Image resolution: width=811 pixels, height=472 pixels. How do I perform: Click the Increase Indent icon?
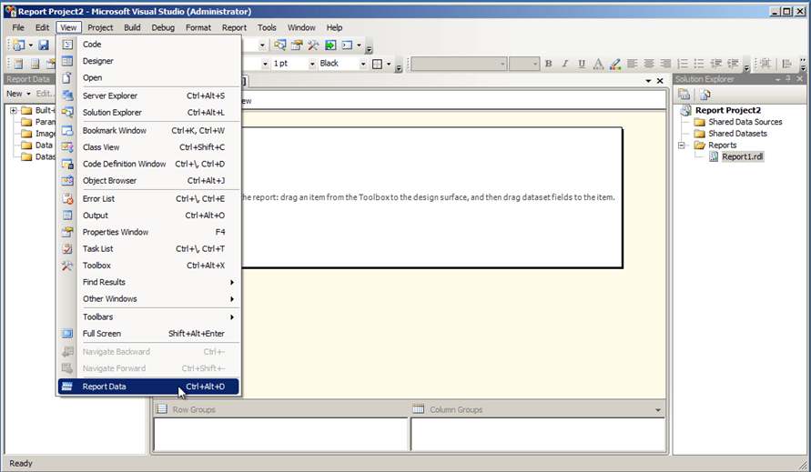click(733, 64)
